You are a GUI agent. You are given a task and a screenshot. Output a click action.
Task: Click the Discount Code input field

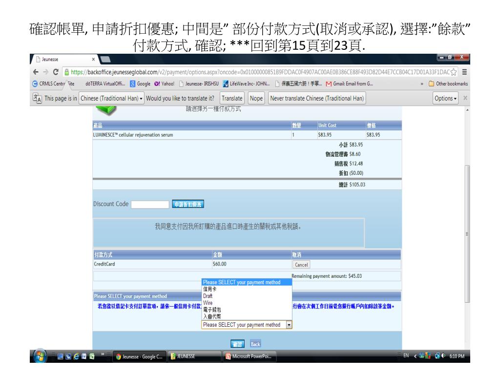point(150,205)
